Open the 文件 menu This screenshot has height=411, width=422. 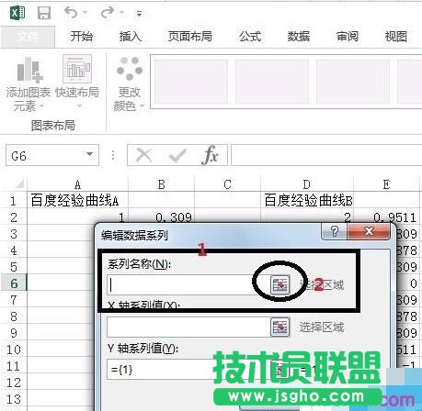pyautogui.click(x=28, y=37)
